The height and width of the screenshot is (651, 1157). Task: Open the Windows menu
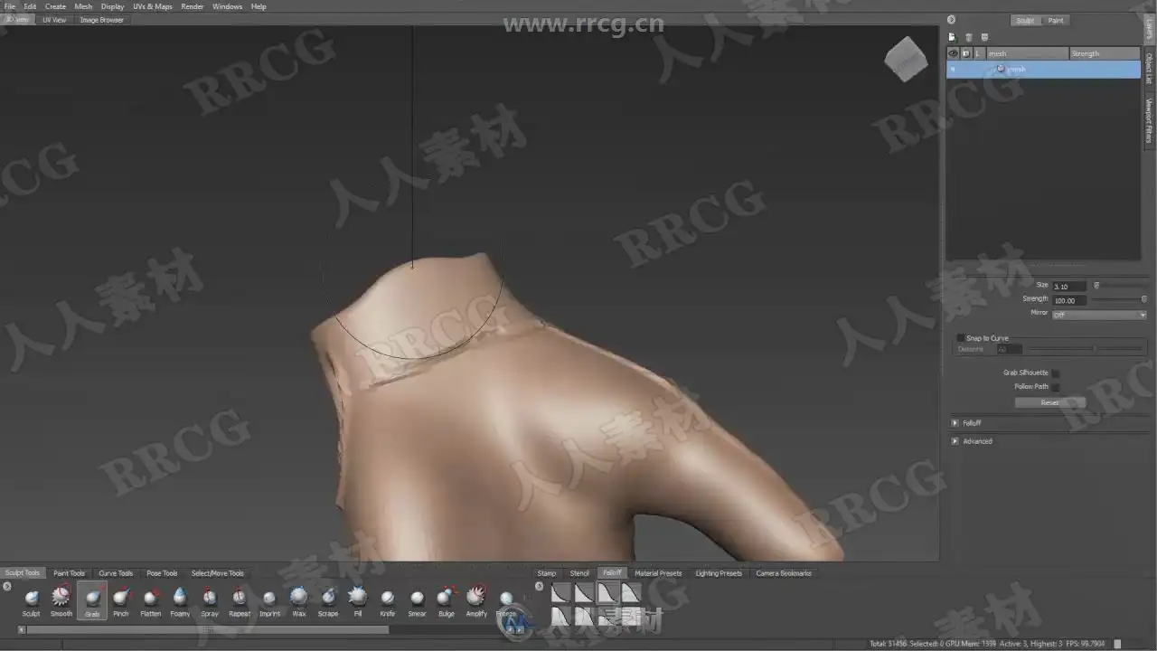point(227,6)
